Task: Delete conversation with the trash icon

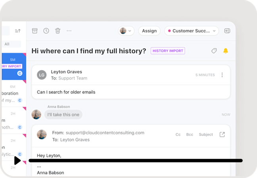Action: 58,31
